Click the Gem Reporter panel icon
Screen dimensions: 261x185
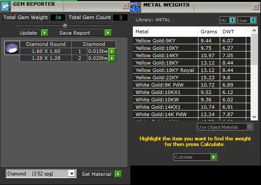coord(5,6)
